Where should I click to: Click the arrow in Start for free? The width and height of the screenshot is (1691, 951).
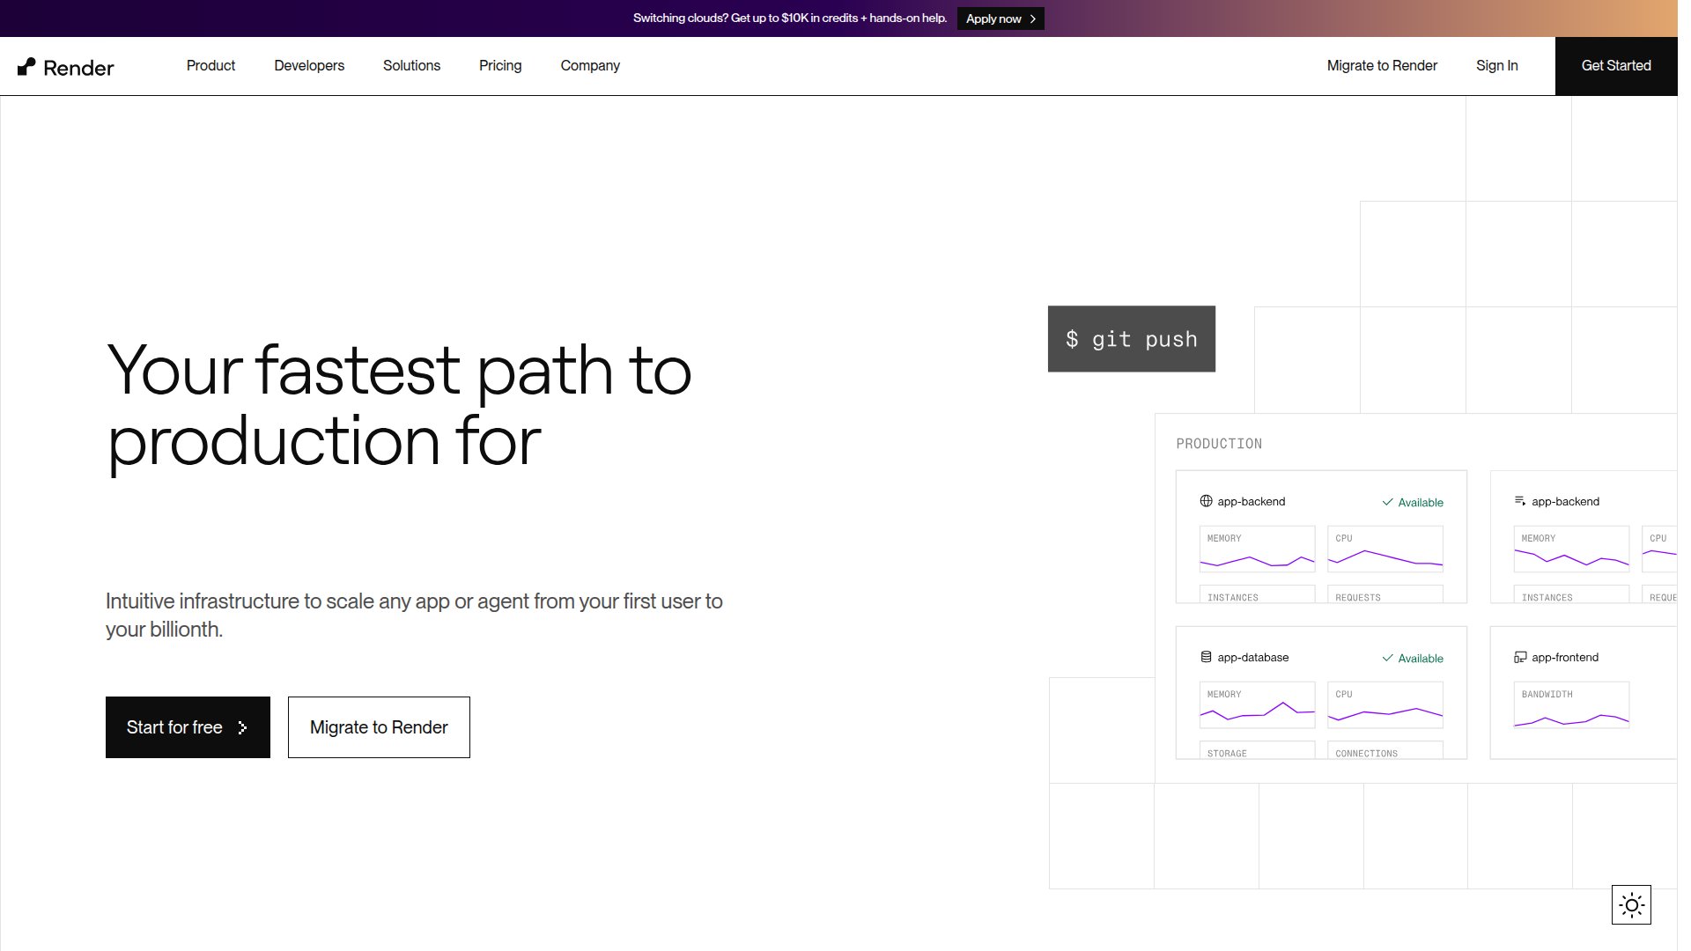pyautogui.click(x=242, y=727)
